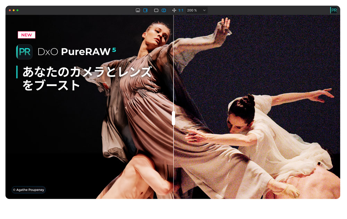Screen dimensions: 347x219
Task: Click the yellow minimize window button
Action: pyautogui.click(x=14, y=10)
